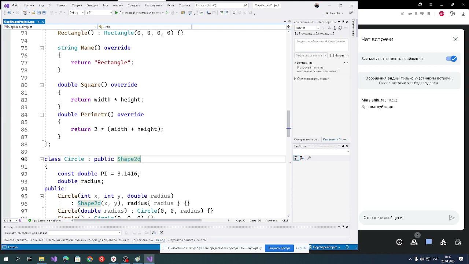Click the 'Зафиксировать все' commit button

[x=311, y=55]
